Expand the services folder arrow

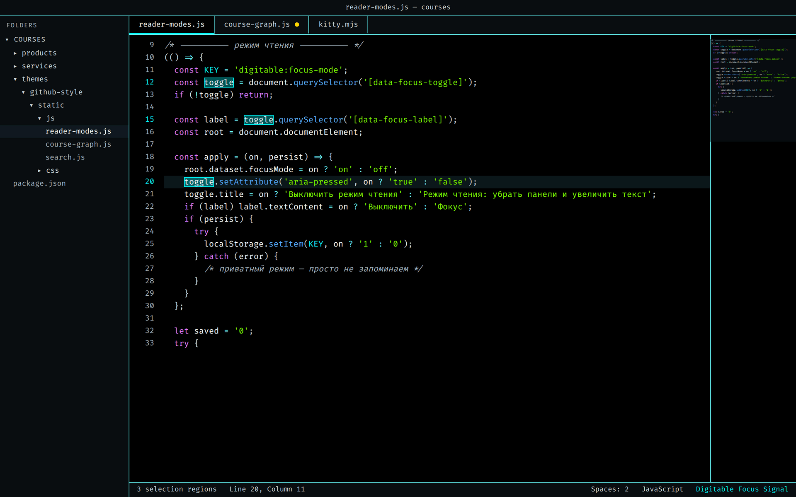15,66
